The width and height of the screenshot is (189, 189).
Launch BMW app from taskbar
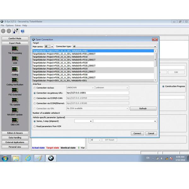(51, 158)
